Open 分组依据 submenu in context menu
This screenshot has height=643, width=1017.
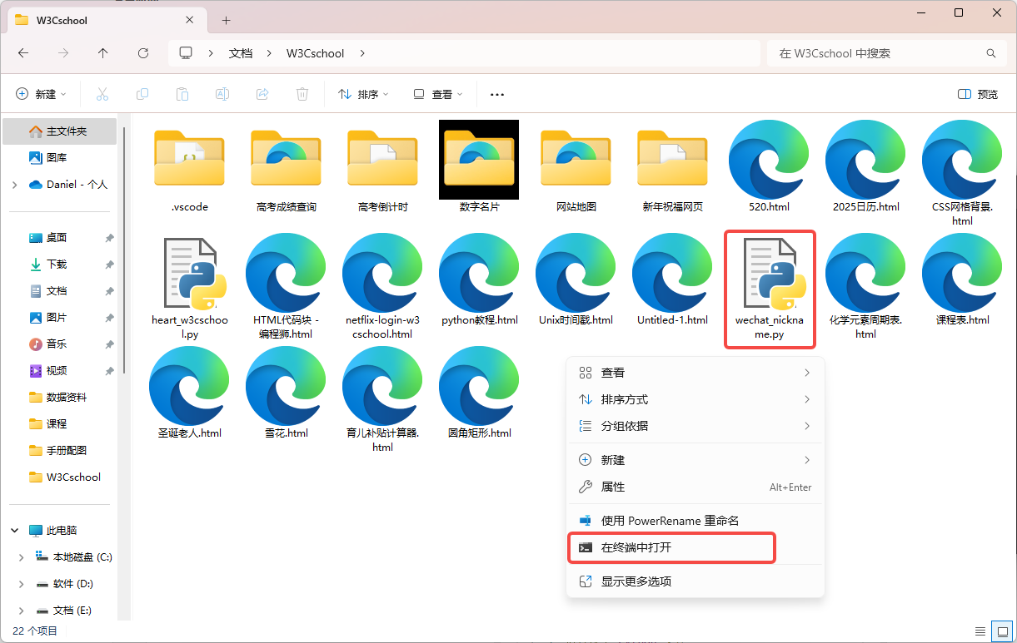point(695,426)
